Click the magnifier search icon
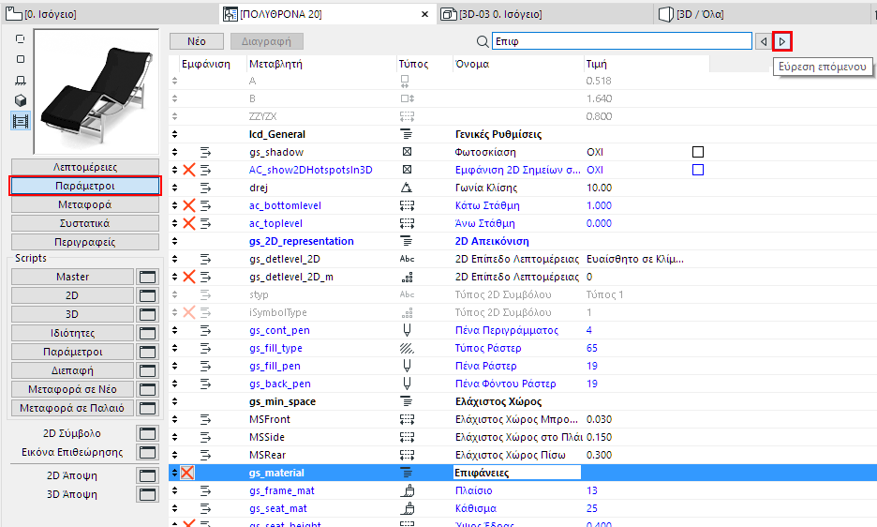 [483, 41]
